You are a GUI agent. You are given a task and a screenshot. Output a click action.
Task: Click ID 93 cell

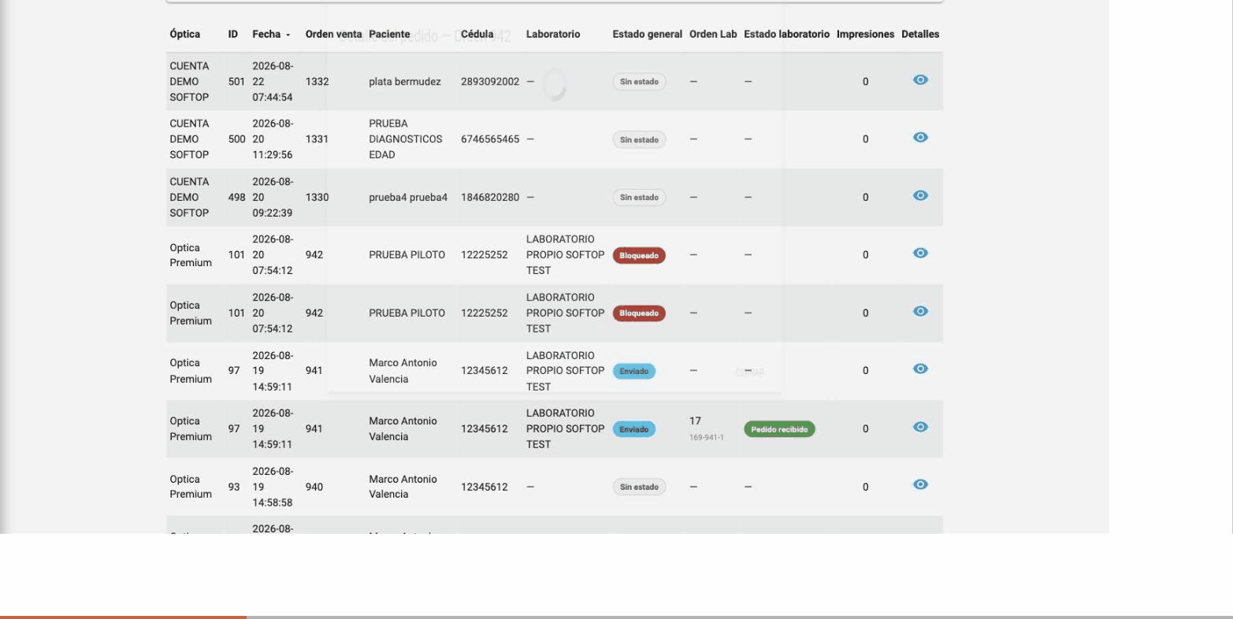coord(234,487)
